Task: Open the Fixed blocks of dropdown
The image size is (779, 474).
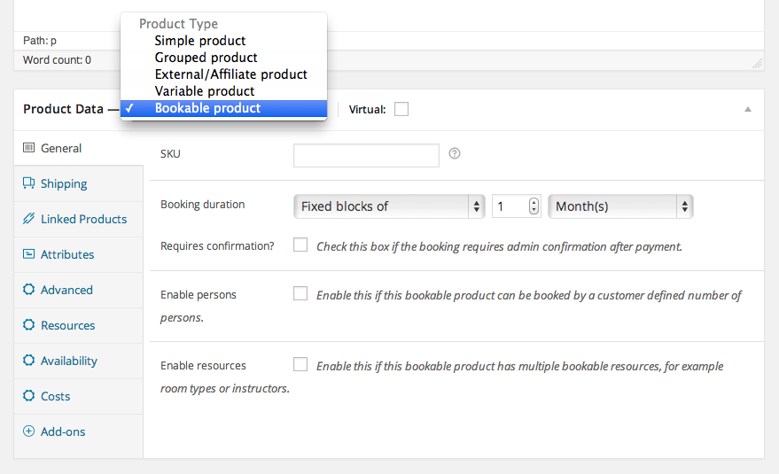Action: (x=388, y=206)
